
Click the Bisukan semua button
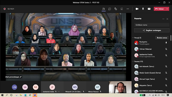pyautogui.click(x=162, y=38)
